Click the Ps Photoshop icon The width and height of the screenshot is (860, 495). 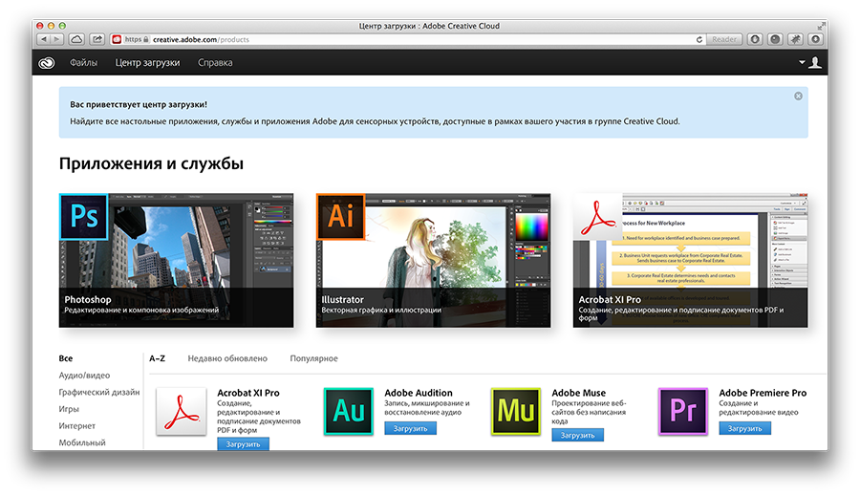point(84,217)
